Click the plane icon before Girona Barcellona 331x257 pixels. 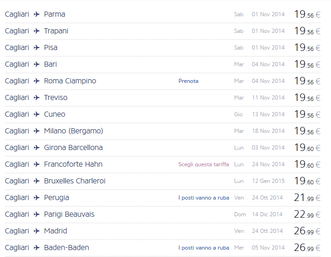[x=37, y=148]
